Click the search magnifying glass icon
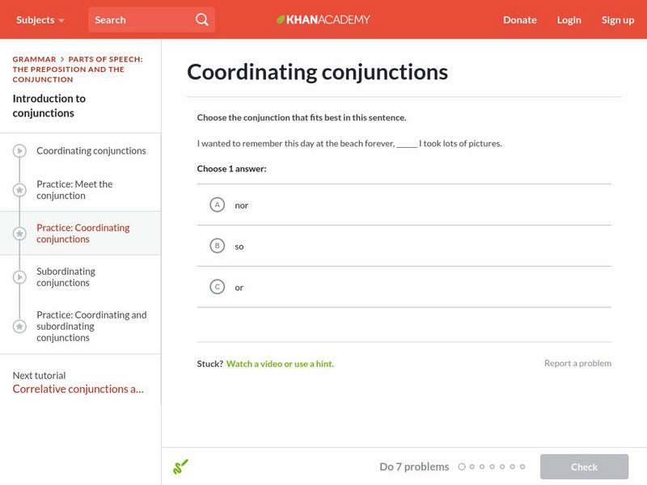 point(202,19)
